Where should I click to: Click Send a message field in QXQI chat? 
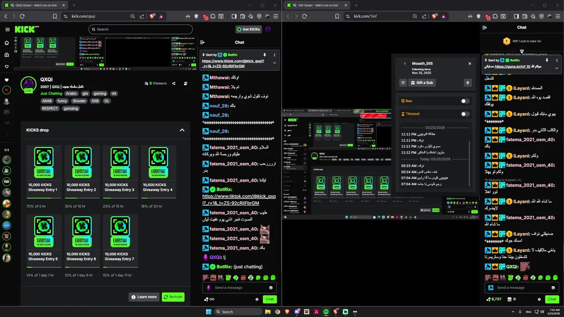point(240,288)
